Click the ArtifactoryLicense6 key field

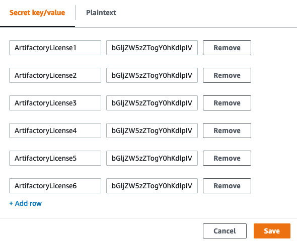coord(55,186)
